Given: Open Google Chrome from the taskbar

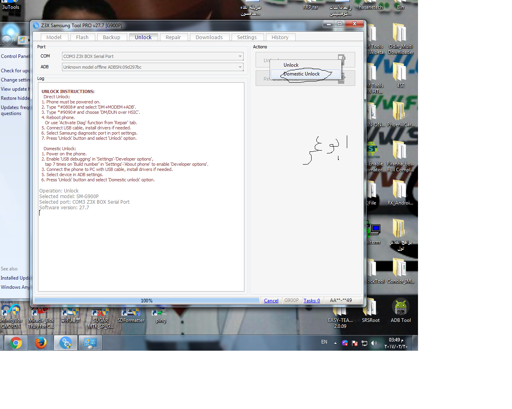Looking at the screenshot, I should pos(16,343).
